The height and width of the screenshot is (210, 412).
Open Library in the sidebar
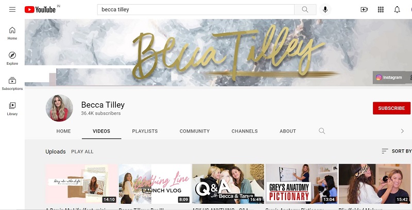pos(12,109)
